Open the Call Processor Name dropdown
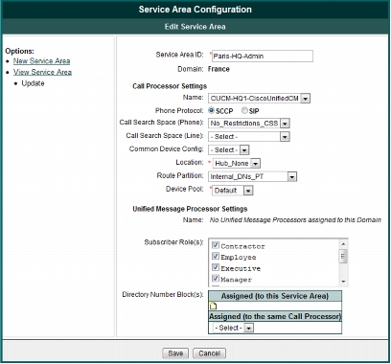 pyautogui.click(x=259, y=99)
